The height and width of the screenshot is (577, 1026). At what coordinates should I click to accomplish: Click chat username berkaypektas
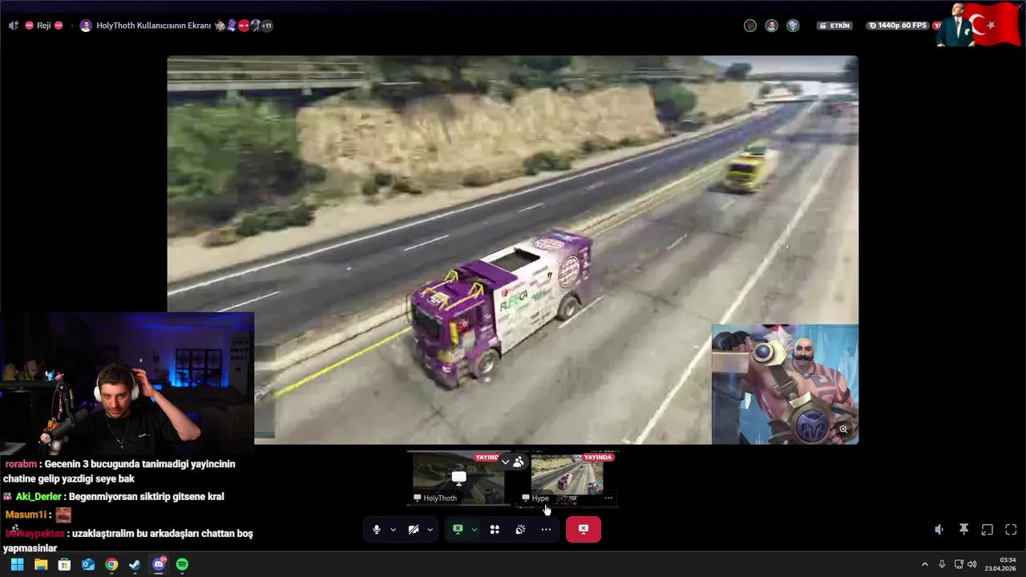(x=34, y=534)
